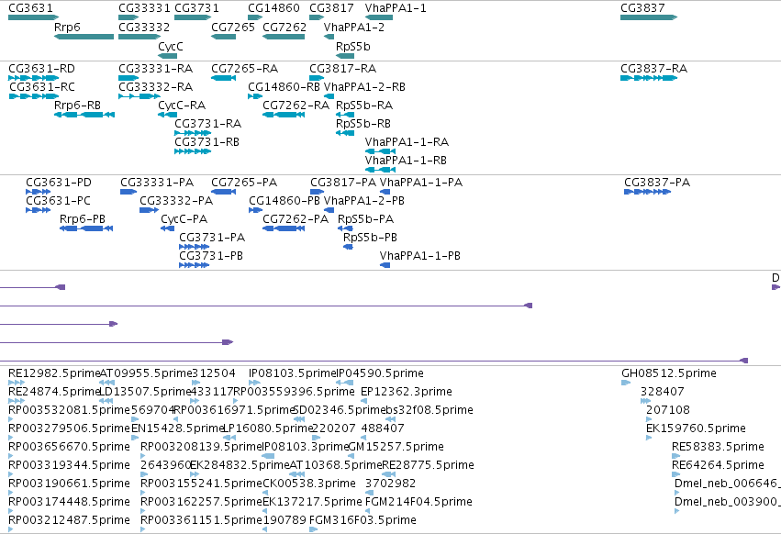Screen dimensions: 781x534
Task: Click the CG3817 gene label
Action: point(331,8)
